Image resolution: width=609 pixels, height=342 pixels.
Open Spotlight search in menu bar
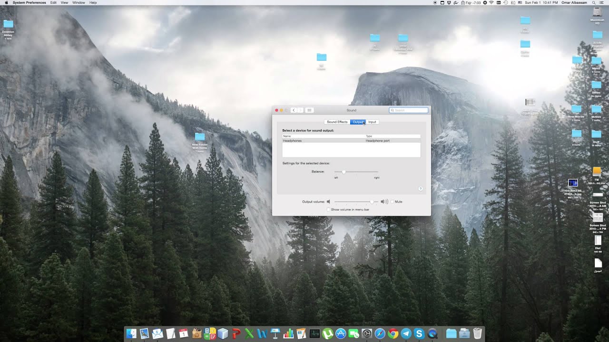[x=594, y=3]
